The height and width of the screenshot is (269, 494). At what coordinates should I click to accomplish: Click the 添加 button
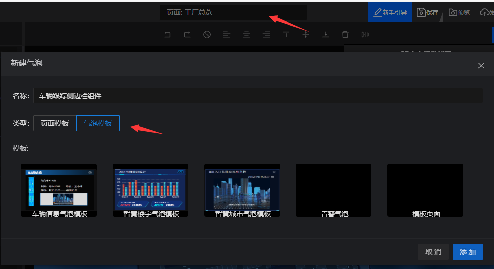468,252
